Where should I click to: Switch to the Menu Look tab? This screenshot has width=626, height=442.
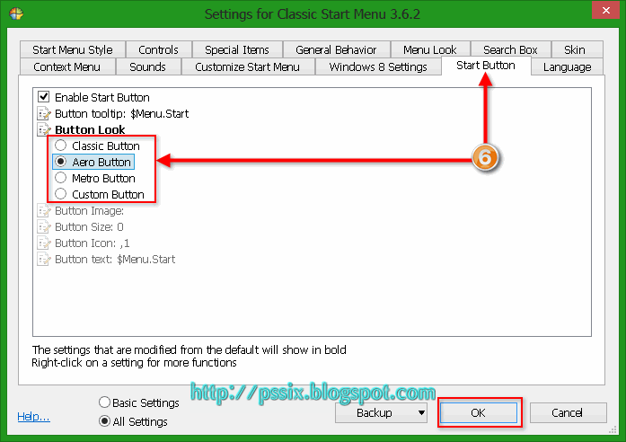click(x=430, y=50)
